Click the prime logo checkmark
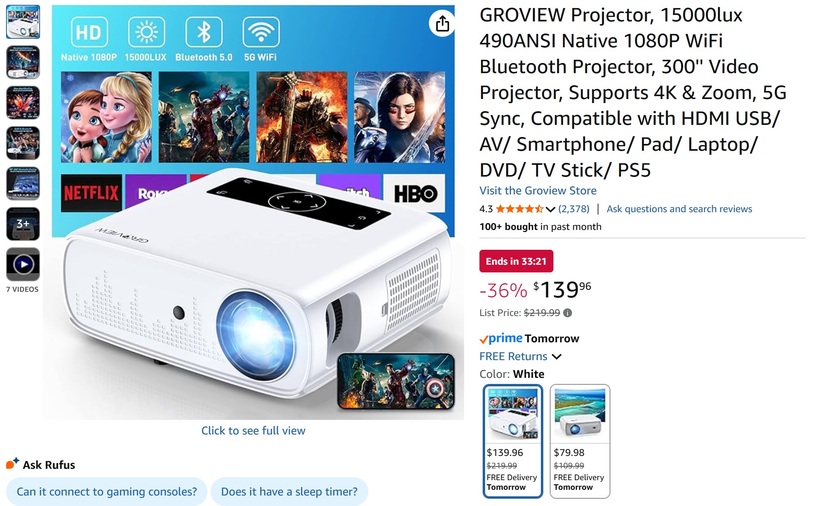 tap(483, 340)
